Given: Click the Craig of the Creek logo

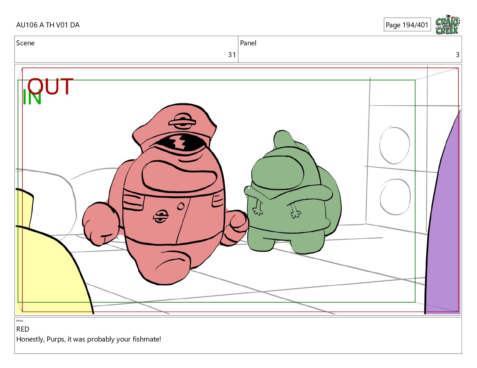Looking at the screenshot, I should [x=447, y=25].
